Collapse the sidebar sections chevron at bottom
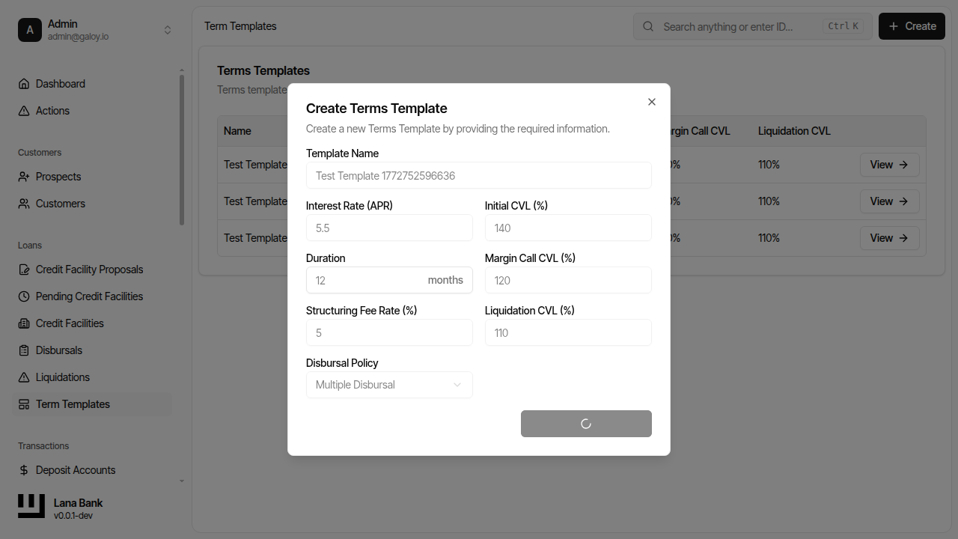The height and width of the screenshot is (539, 958). click(181, 481)
